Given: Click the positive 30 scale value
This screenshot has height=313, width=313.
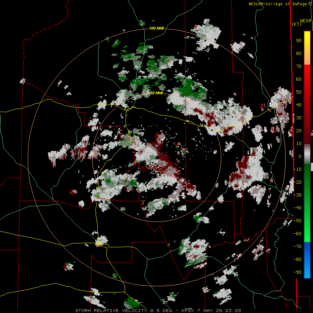Looking at the screenshot, I should click(x=299, y=118).
